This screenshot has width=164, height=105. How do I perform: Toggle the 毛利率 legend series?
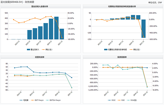[x=24, y=100]
